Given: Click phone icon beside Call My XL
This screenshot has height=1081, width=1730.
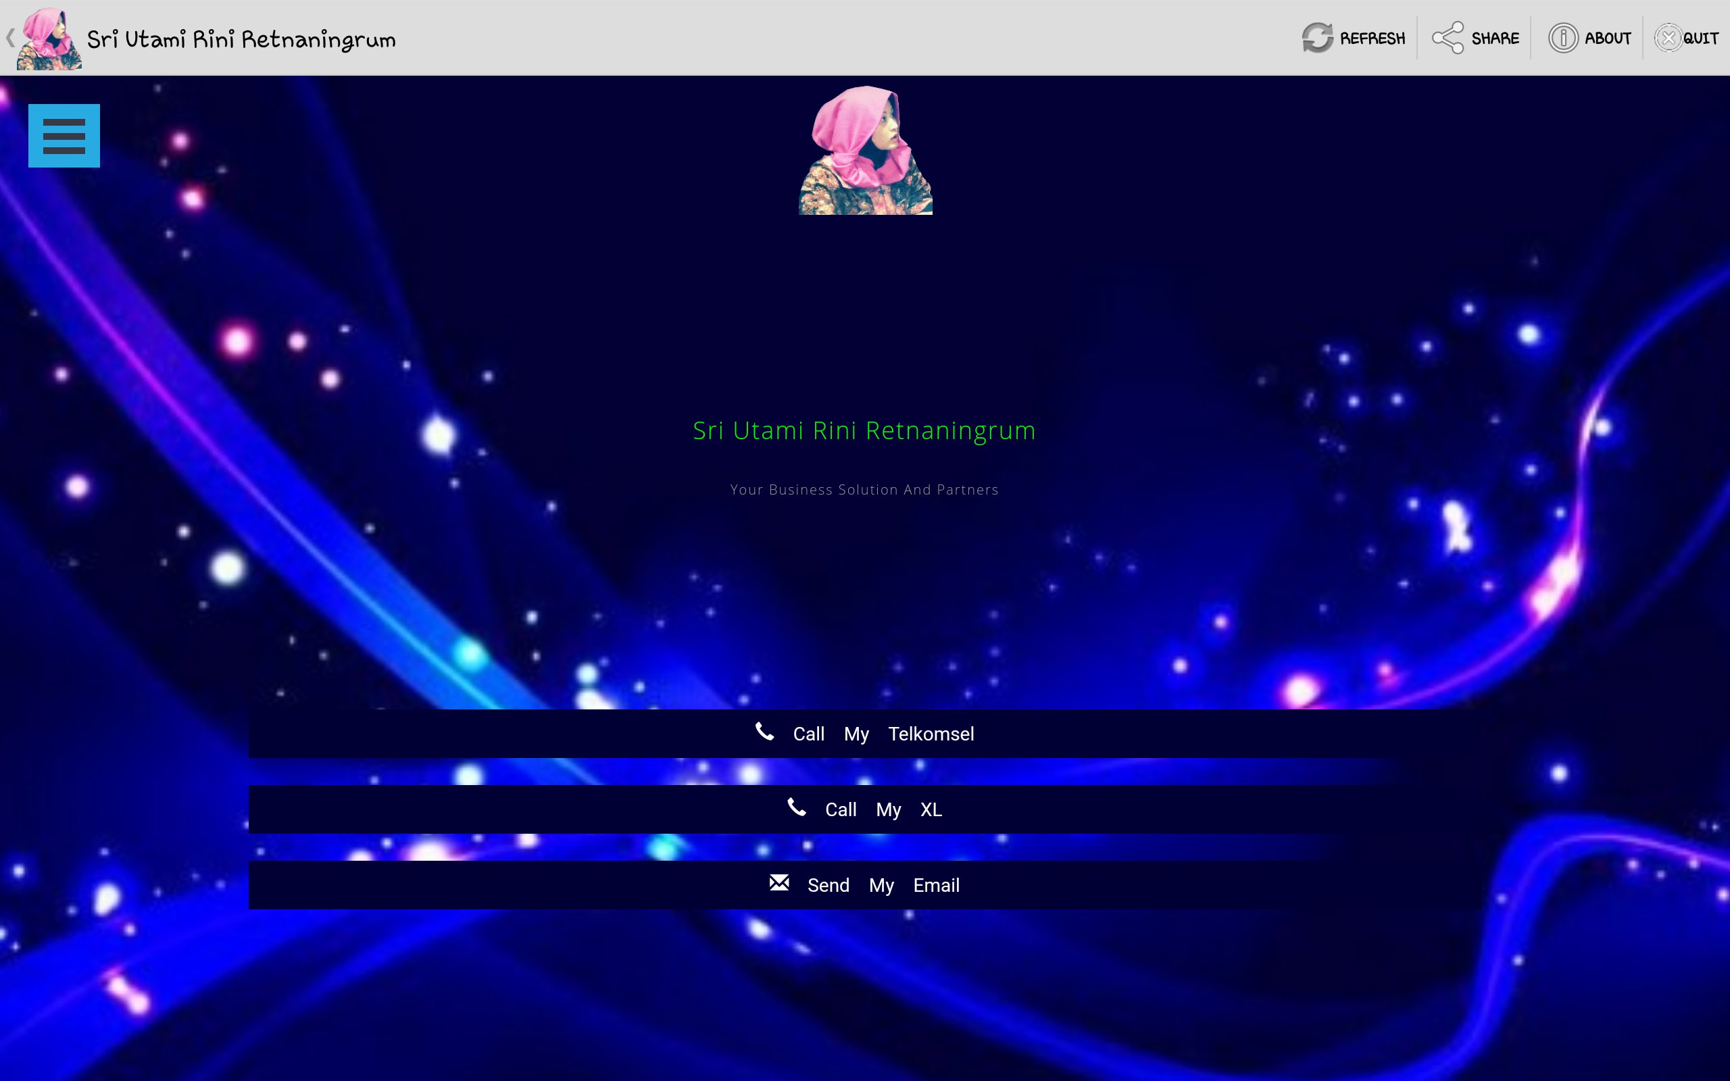Looking at the screenshot, I should [x=796, y=807].
